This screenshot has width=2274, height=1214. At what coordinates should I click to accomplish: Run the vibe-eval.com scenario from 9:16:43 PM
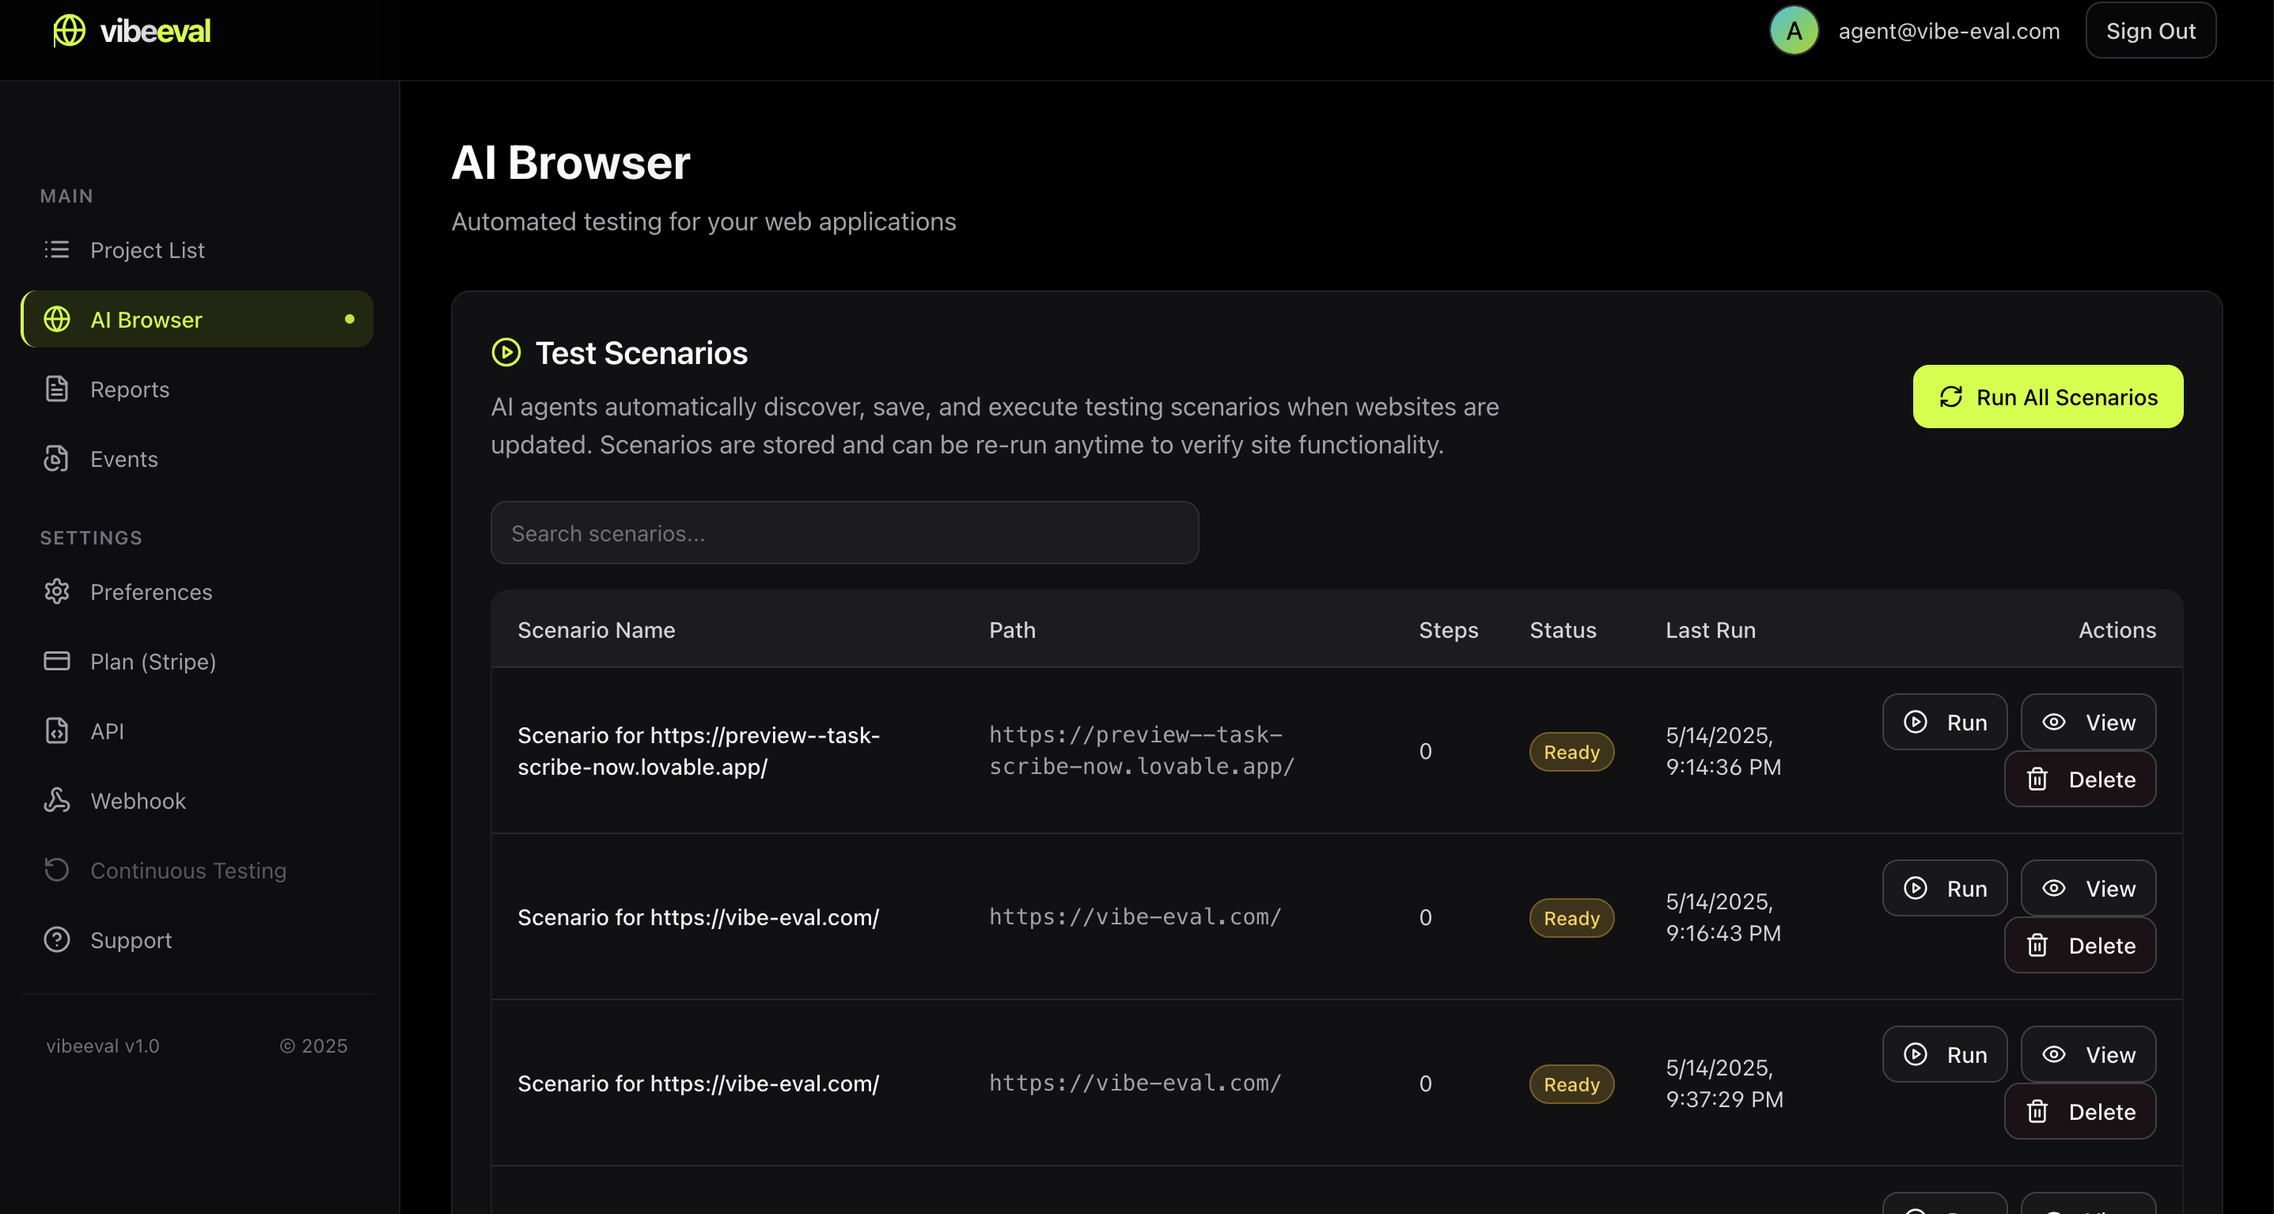tap(1945, 888)
